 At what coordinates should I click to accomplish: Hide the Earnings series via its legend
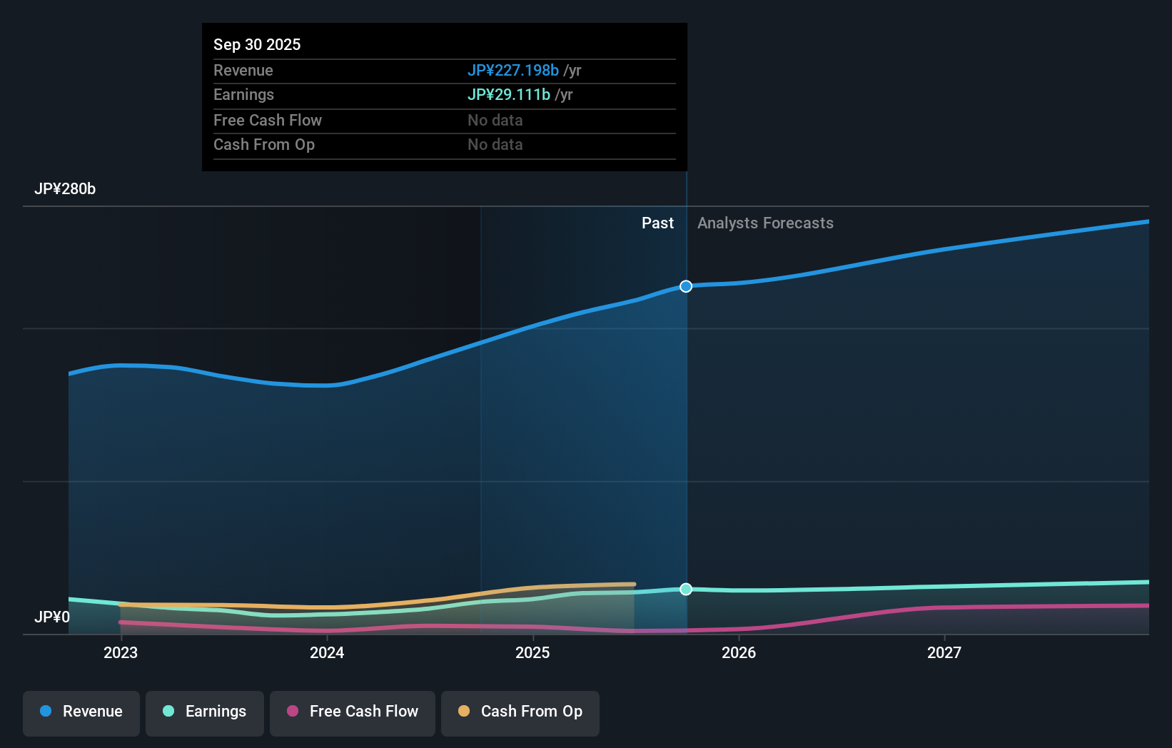coord(205,712)
